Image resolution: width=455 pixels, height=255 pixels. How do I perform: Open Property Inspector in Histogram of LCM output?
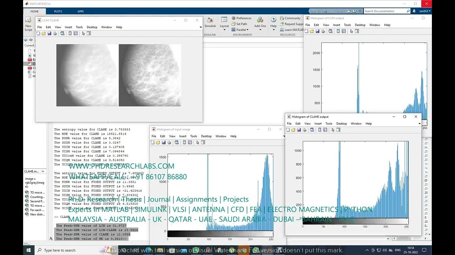pos(357,31)
